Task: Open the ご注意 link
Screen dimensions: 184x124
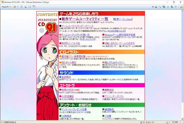Action: click(108, 116)
